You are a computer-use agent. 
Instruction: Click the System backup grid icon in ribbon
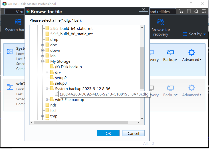(x=18, y=22)
